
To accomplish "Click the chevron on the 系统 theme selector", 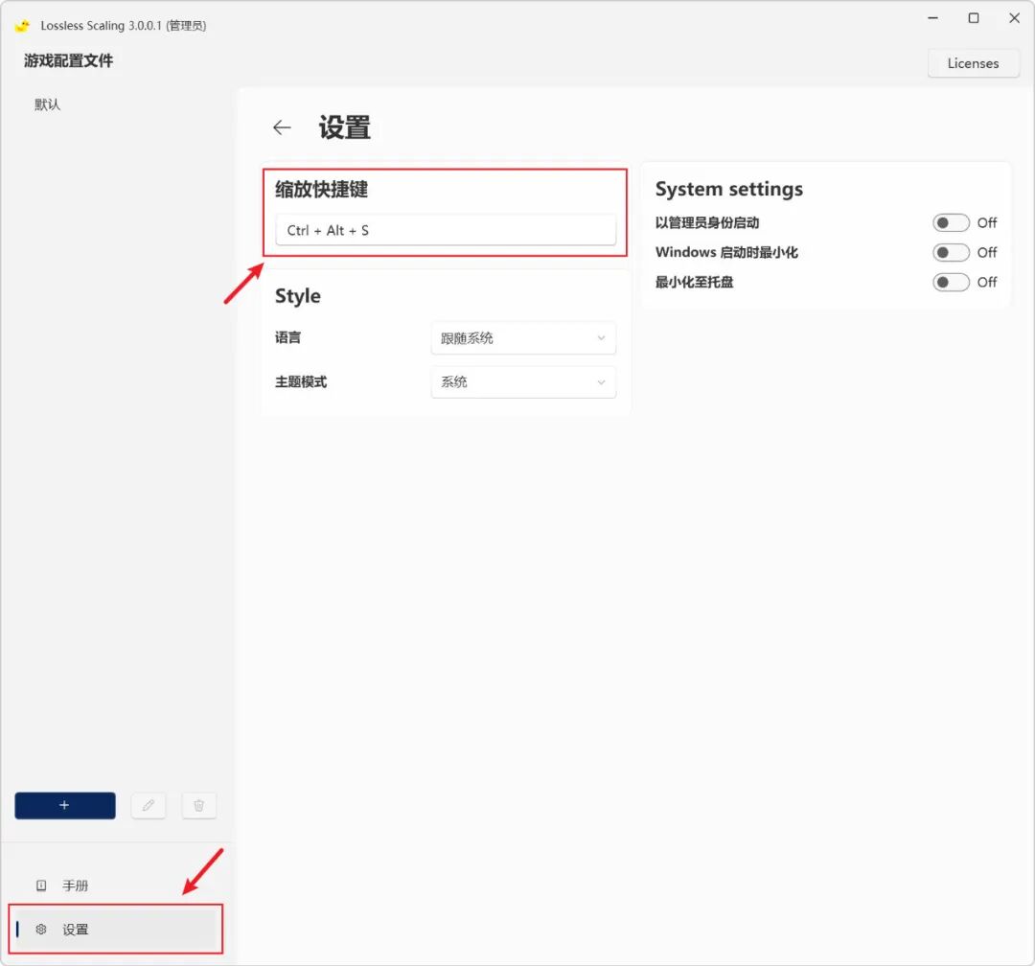I will (602, 381).
